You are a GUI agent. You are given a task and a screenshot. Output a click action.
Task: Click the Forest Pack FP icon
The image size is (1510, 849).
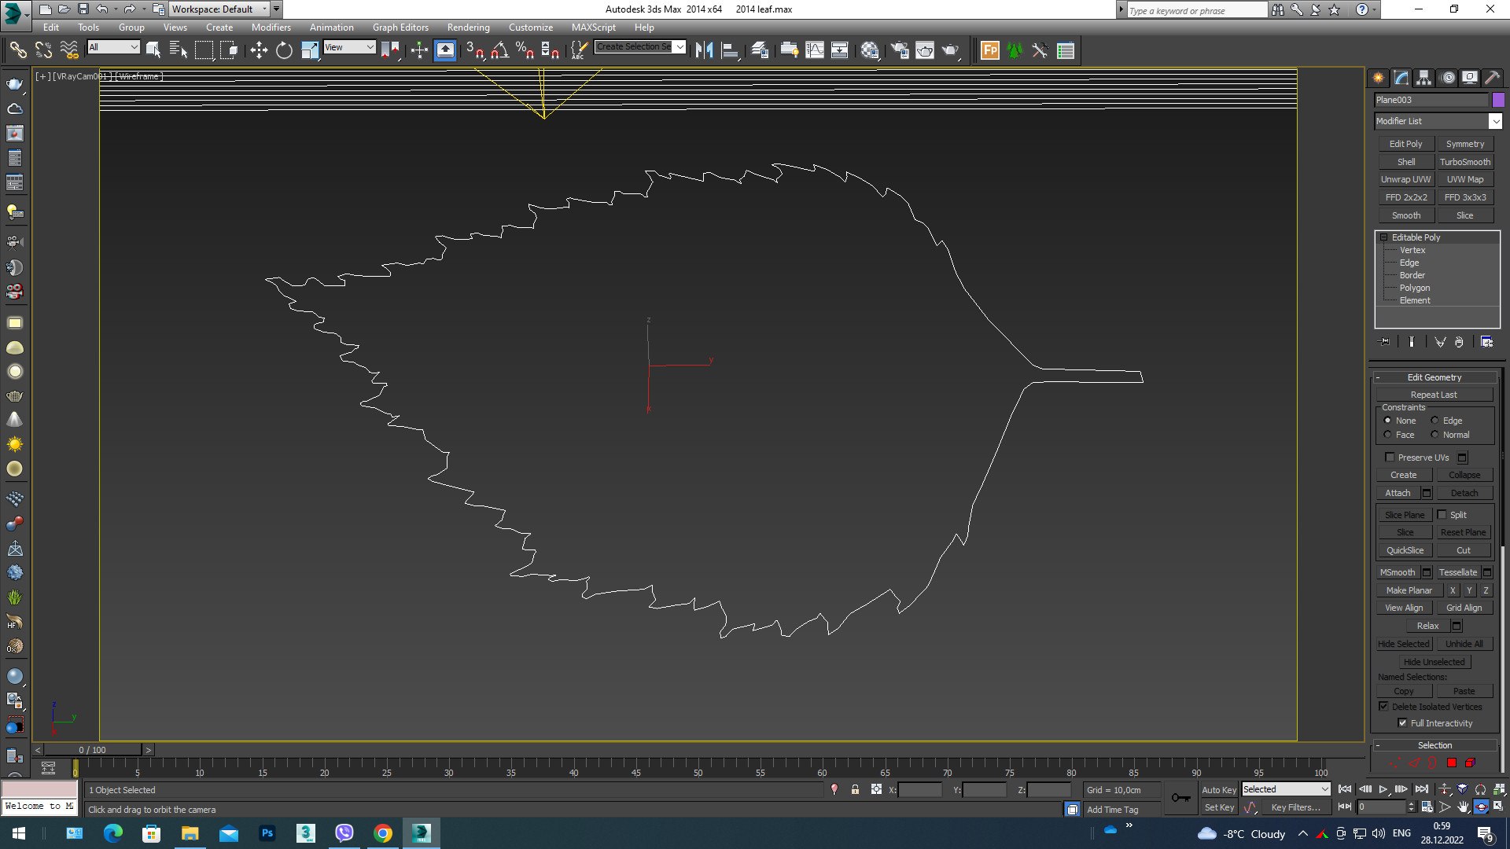[x=990, y=50]
